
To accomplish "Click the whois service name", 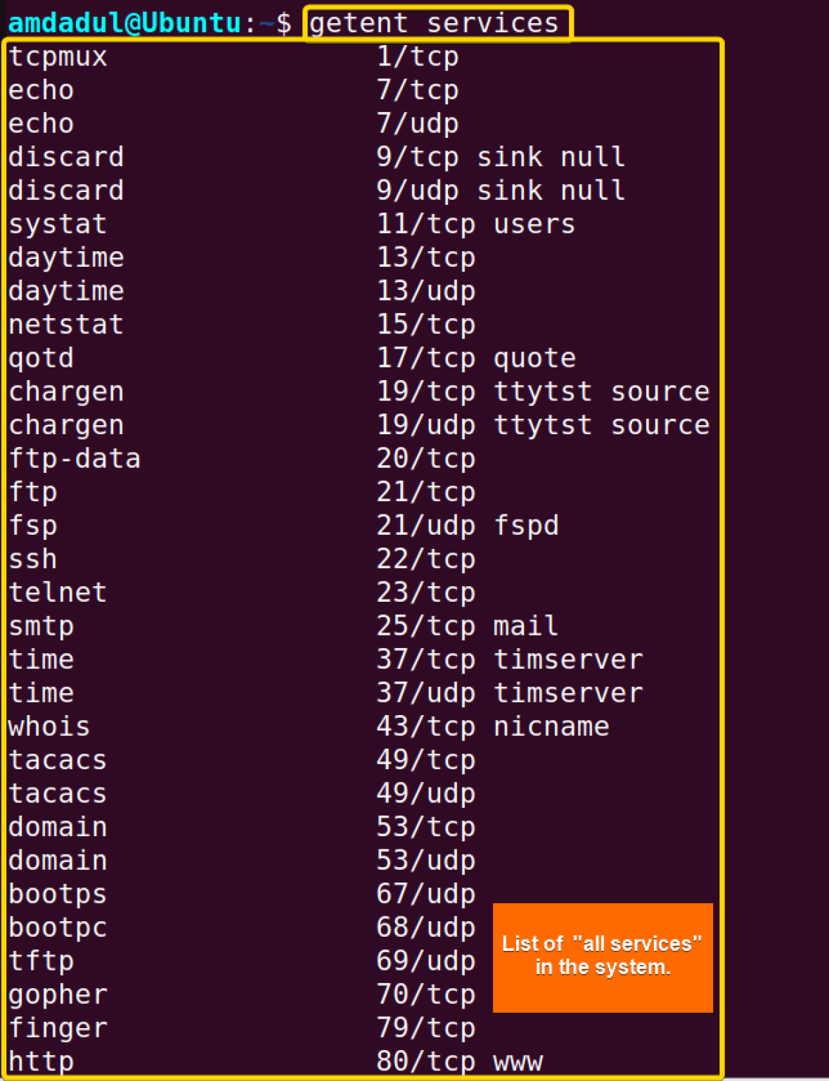I will 49,727.
